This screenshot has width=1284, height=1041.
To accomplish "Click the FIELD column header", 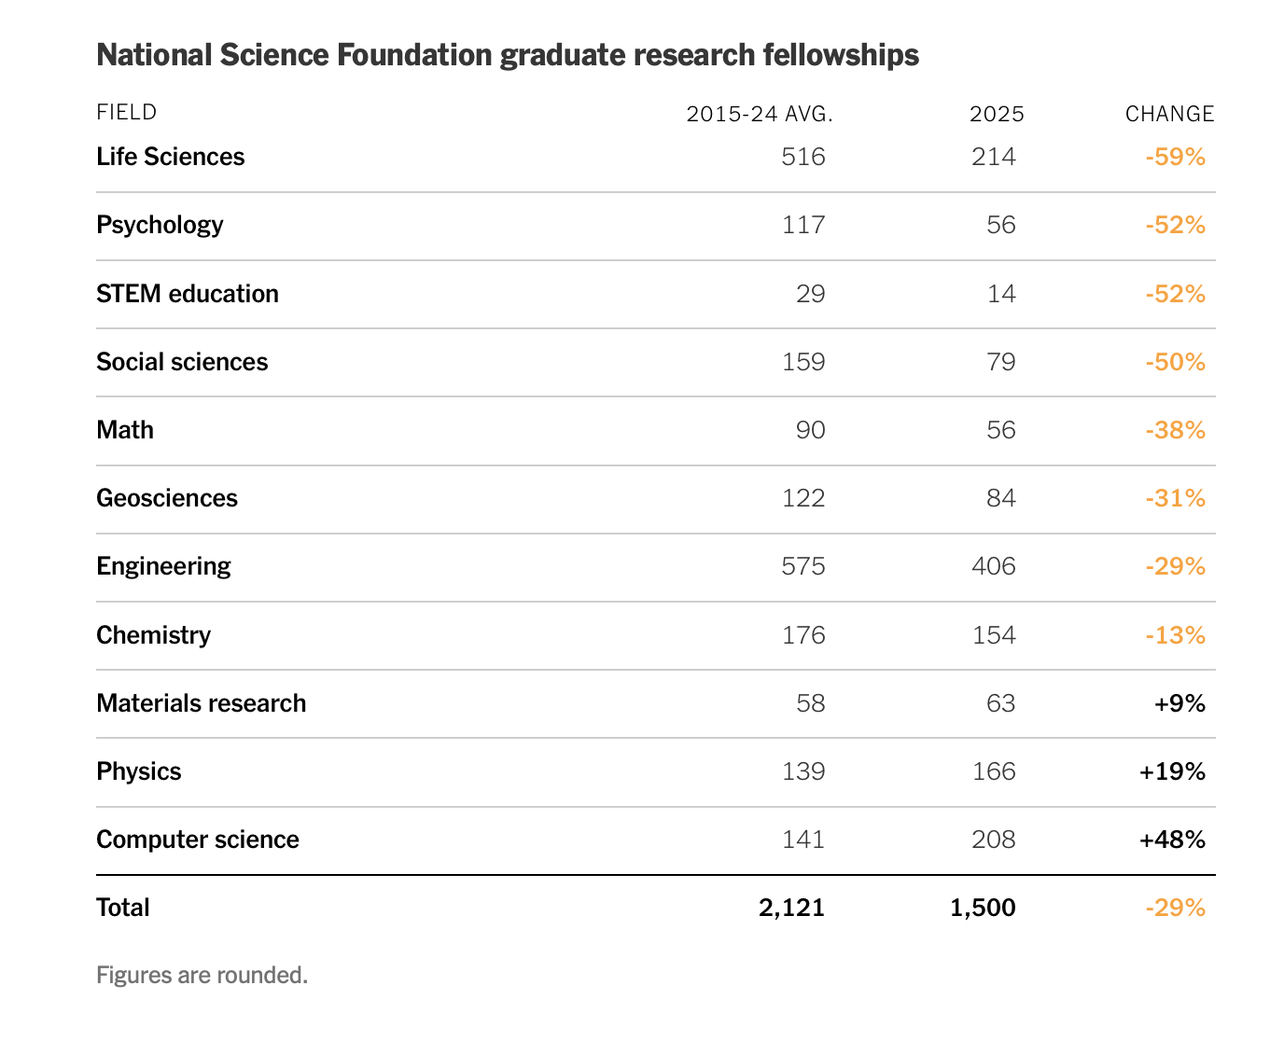I will coord(127,112).
